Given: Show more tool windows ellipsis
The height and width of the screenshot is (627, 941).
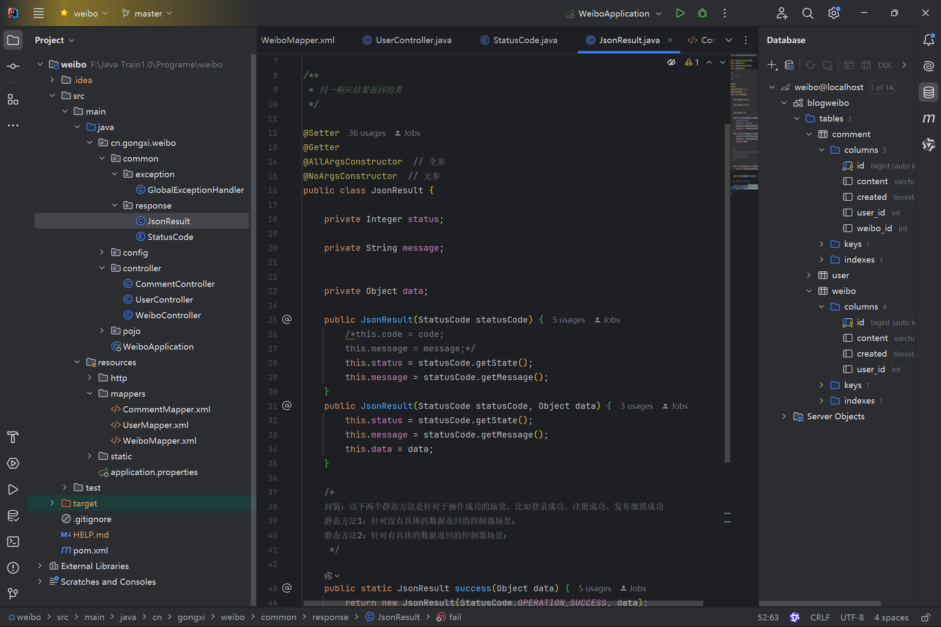Looking at the screenshot, I should click(x=13, y=125).
